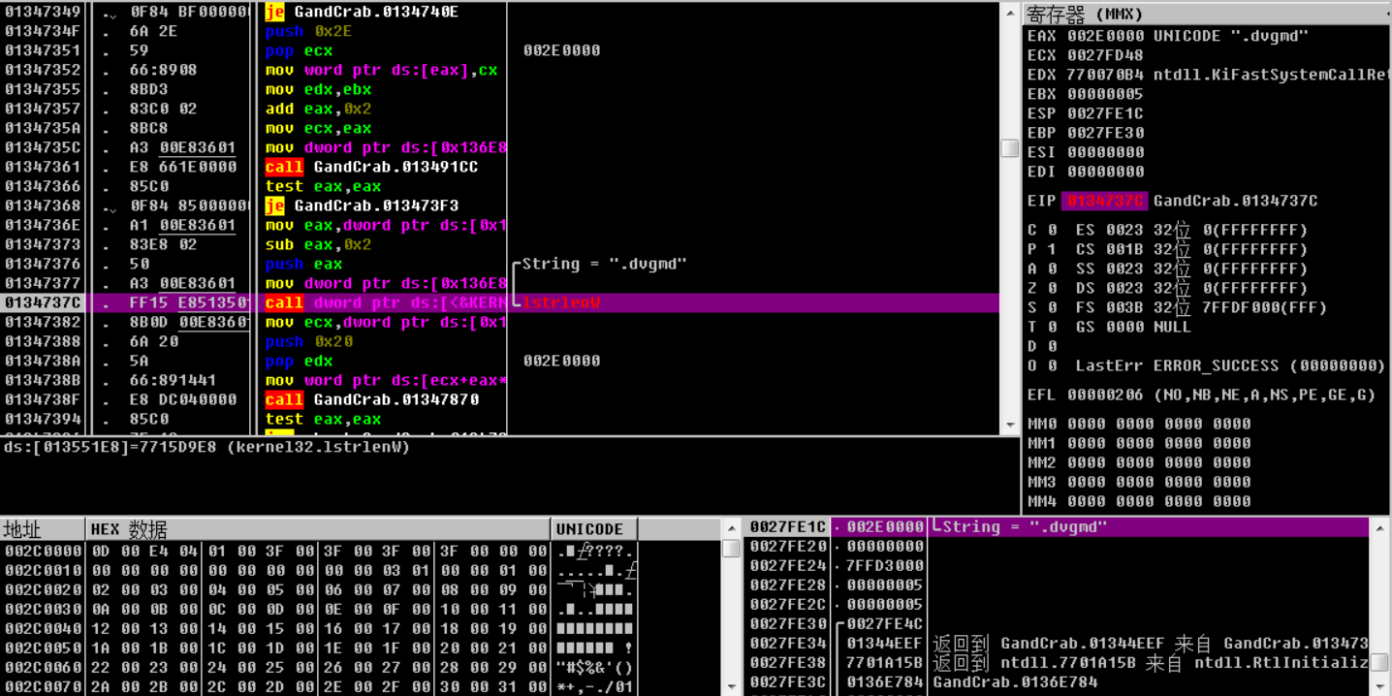Select the pop edx instruction

click(x=299, y=361)
